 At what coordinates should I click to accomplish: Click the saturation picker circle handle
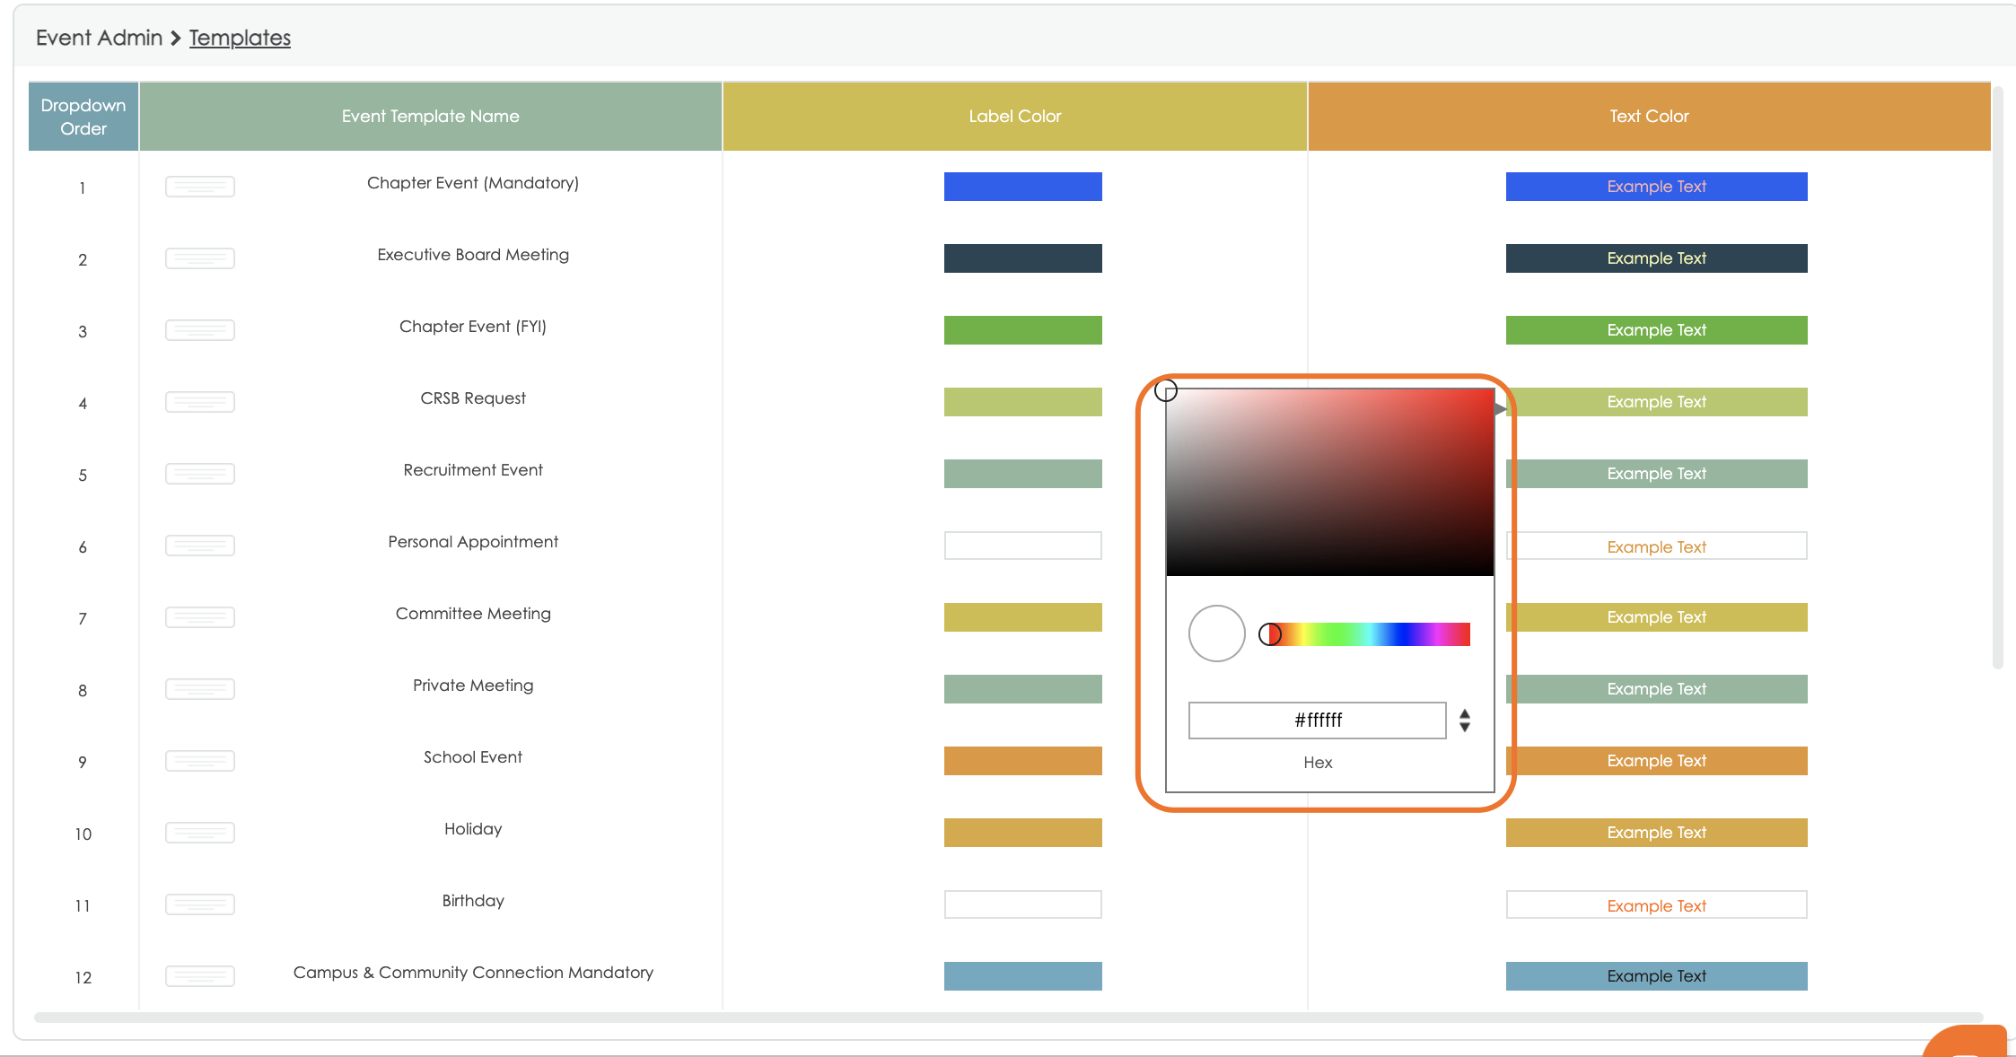tap(1166, 390)
